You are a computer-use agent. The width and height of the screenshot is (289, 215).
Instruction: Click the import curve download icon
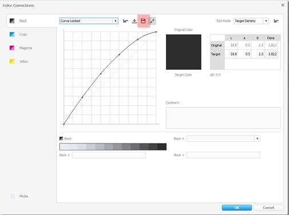point(134,21)
